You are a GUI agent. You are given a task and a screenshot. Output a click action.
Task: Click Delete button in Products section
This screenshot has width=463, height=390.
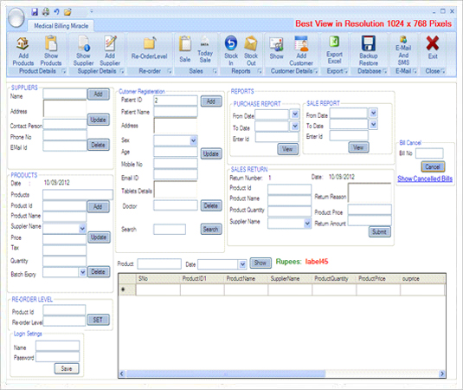[99, 272]
